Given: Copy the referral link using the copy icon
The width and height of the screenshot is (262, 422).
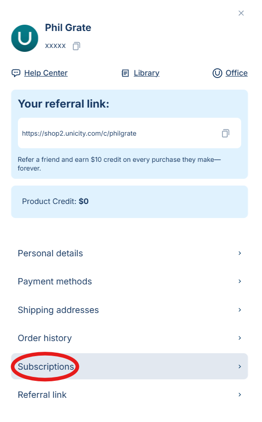Looking at the screenshot, I should coord(225,133).
